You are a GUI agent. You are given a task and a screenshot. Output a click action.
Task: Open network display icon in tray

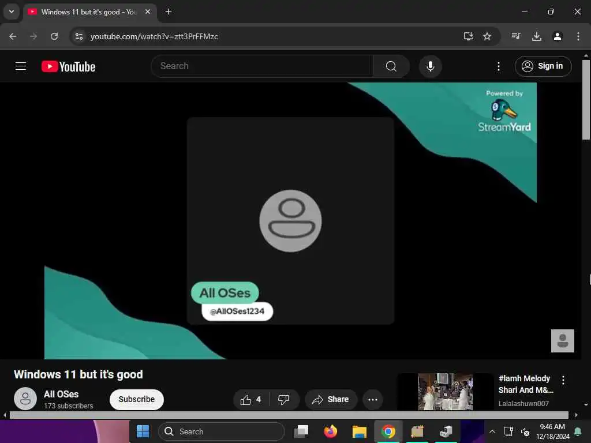coord(508,431)
